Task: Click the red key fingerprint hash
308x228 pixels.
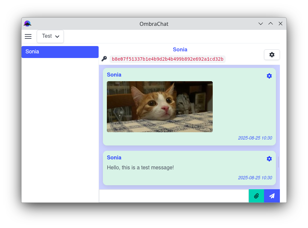Action: coord(167,59)
